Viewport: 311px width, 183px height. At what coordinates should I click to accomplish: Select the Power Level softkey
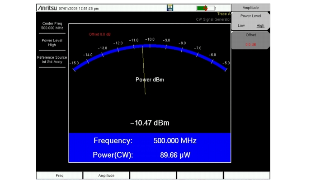(x=251, y=21)
